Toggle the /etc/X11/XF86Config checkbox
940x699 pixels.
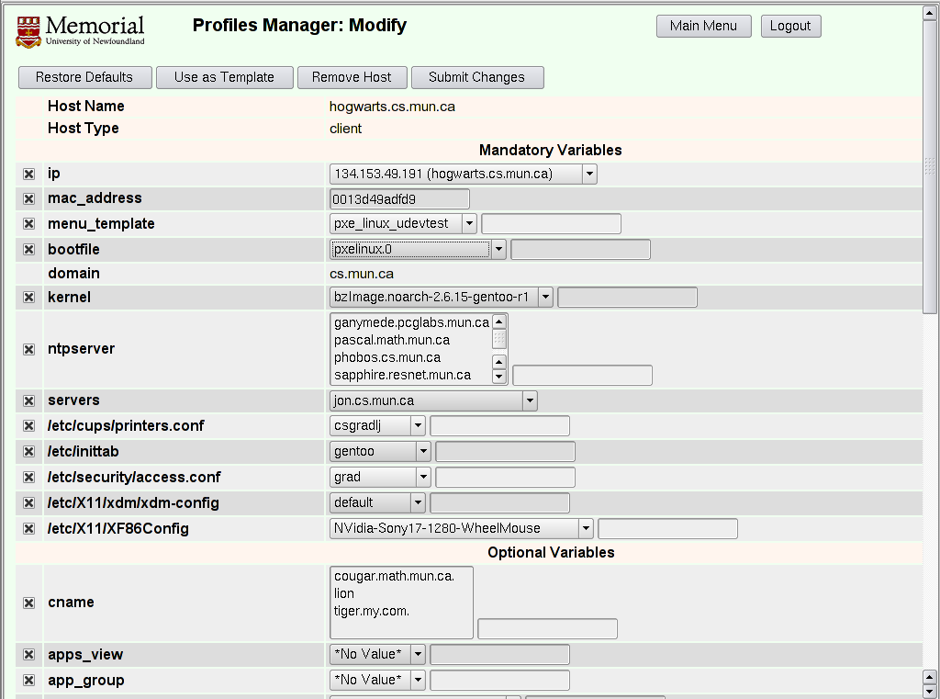tap(28, 528)
